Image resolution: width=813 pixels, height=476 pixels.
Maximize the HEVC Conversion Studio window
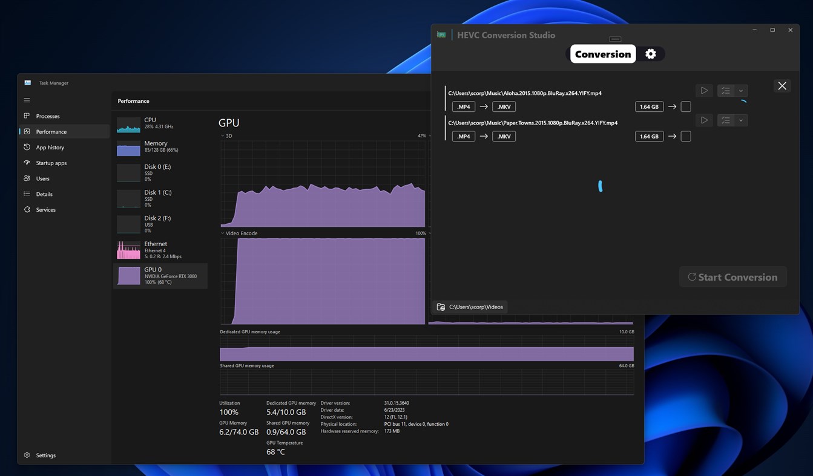point(772,30)
